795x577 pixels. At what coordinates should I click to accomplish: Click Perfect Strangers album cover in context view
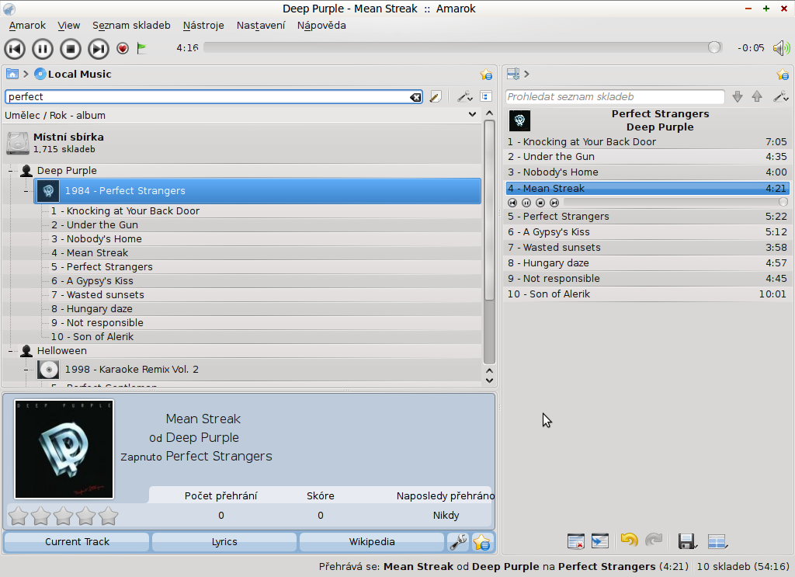tap(64, 449)
